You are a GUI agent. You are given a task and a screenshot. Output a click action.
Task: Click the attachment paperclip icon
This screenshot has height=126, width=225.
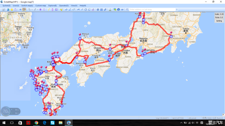105,9
